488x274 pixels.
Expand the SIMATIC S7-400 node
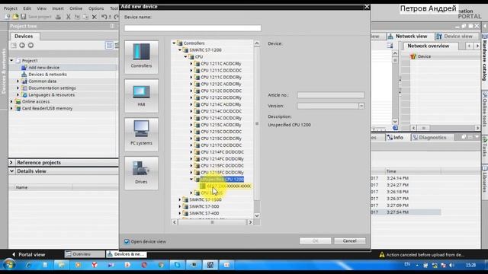coord(180,213)
